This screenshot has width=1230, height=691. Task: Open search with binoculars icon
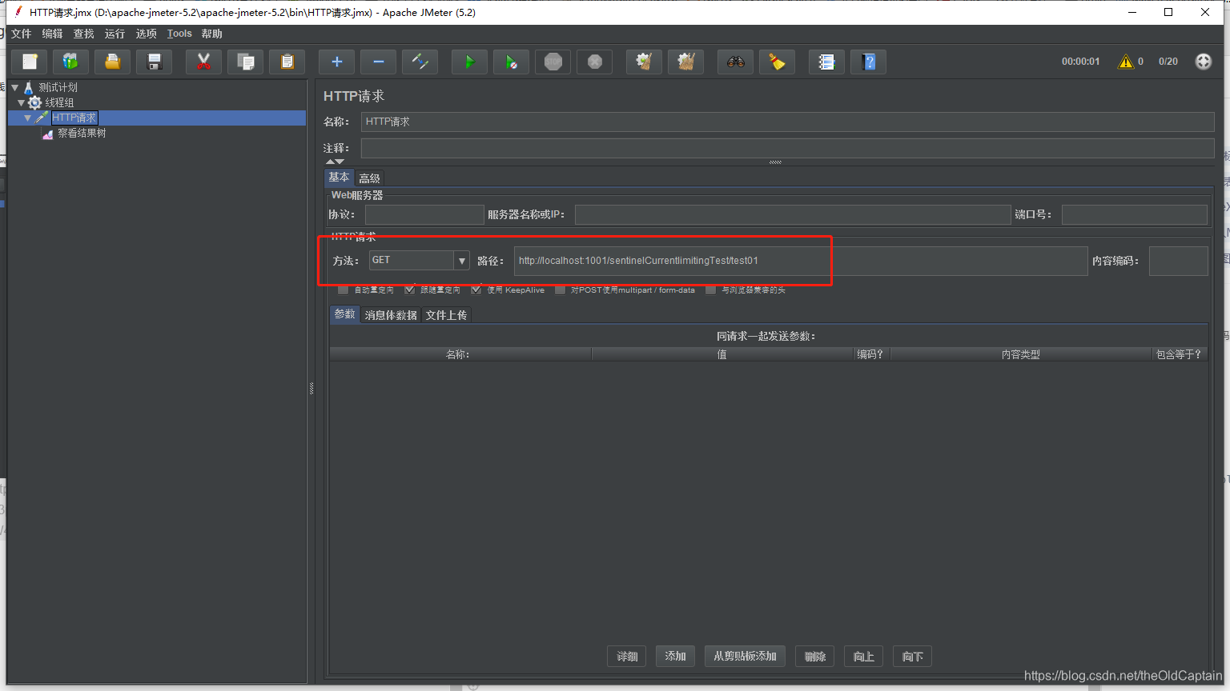[736, 62]
